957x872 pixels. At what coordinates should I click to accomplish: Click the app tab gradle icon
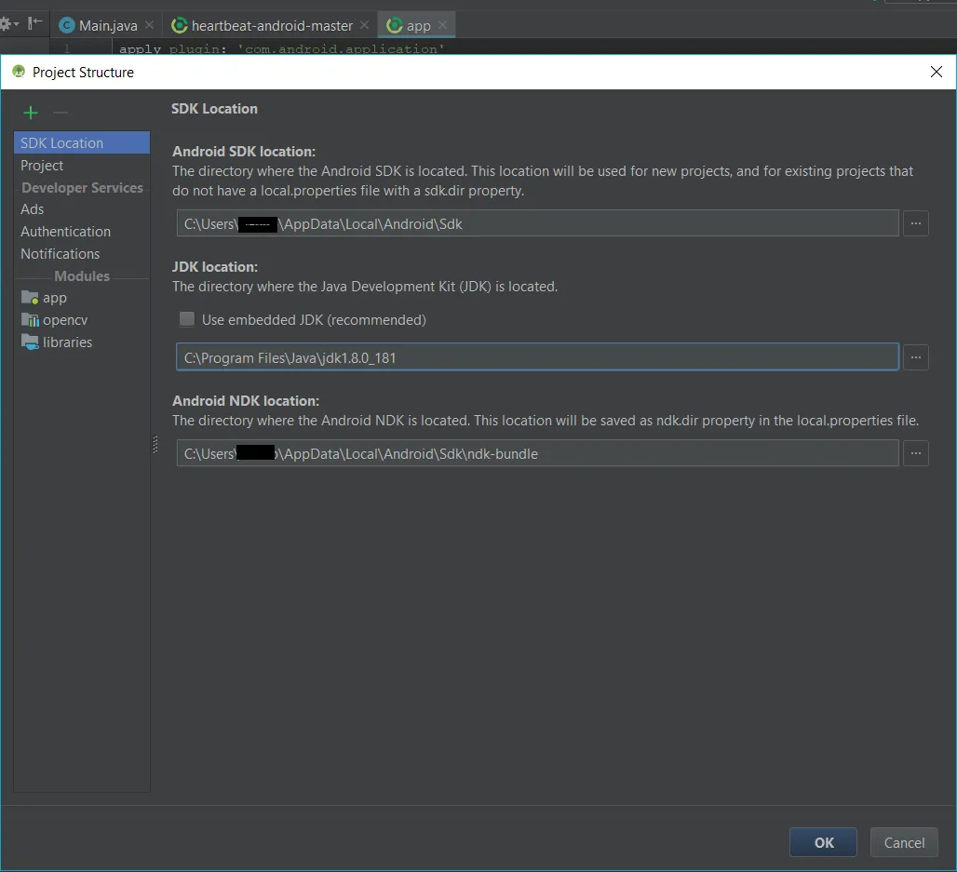[x=395, y=25]
